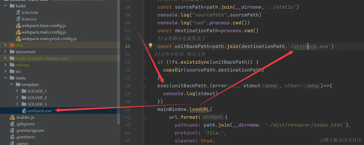Click the .prettierignore file icon

click(x=12, y=131)
